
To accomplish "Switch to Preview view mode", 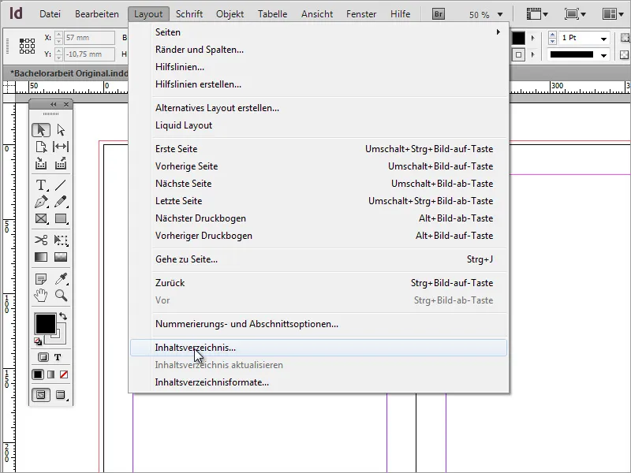I will pos(61,395).
